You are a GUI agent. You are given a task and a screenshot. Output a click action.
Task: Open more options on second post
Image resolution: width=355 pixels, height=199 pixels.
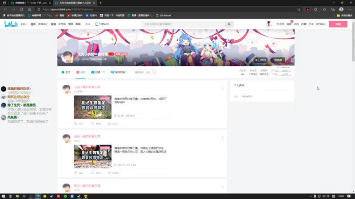click(x=223, y=138)
